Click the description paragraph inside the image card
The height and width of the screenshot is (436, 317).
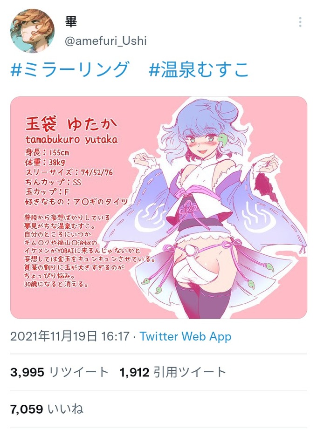(x=89, y=251)
